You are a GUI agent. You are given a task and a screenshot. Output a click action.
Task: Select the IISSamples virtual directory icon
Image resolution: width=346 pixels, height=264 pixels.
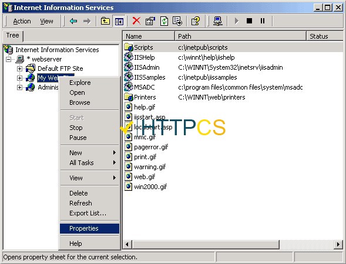[x=129, y=77]
